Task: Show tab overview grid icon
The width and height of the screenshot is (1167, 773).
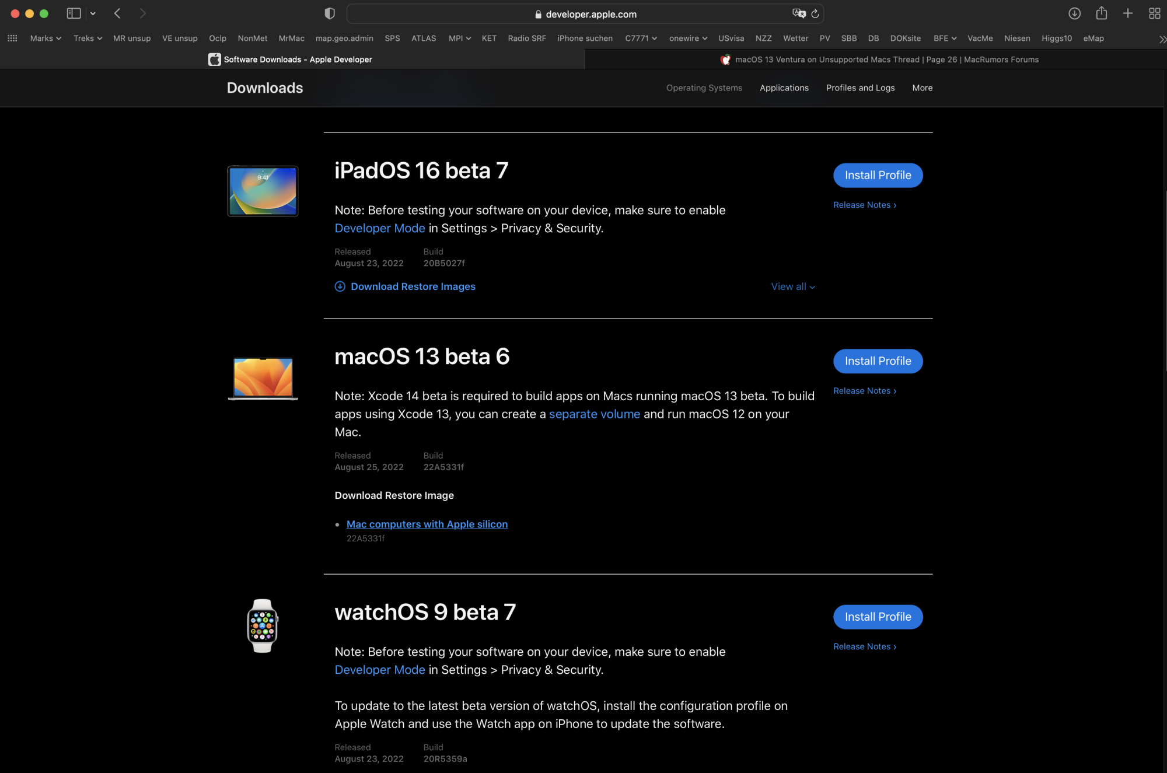Action: (1154, 13)
